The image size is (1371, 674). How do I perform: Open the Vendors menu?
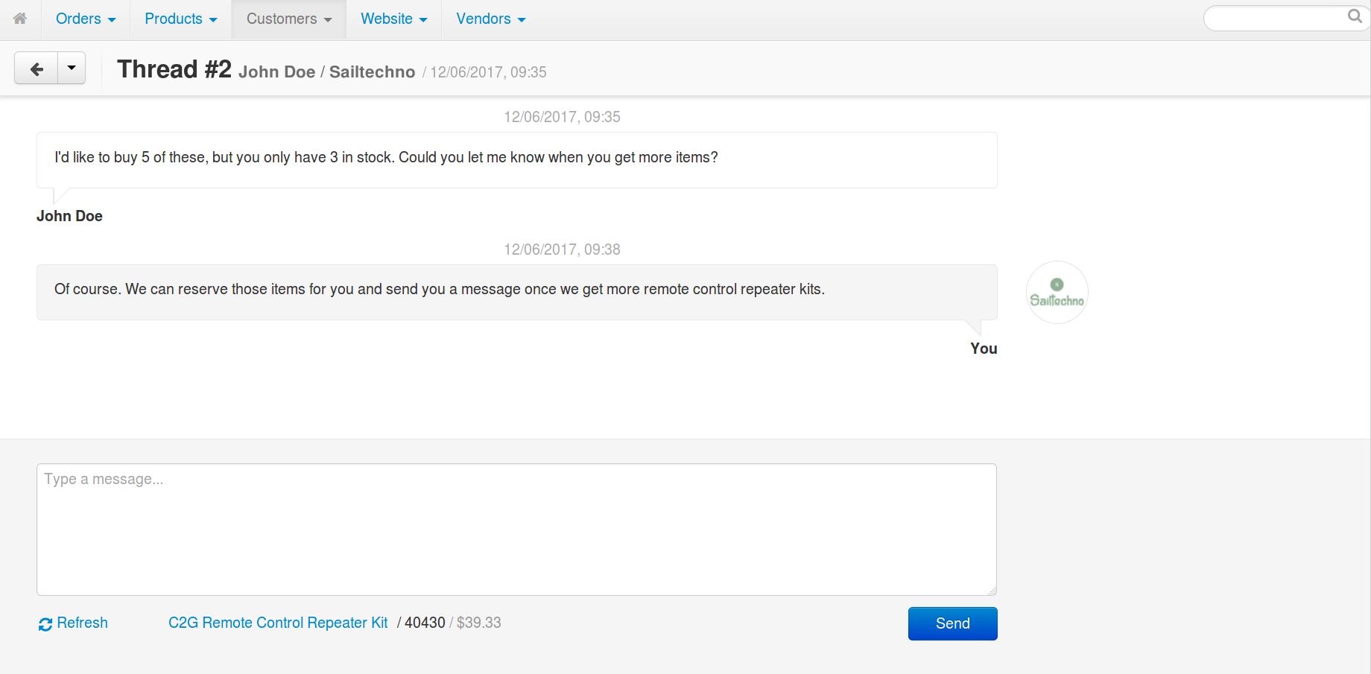click(x=491, y=19)
